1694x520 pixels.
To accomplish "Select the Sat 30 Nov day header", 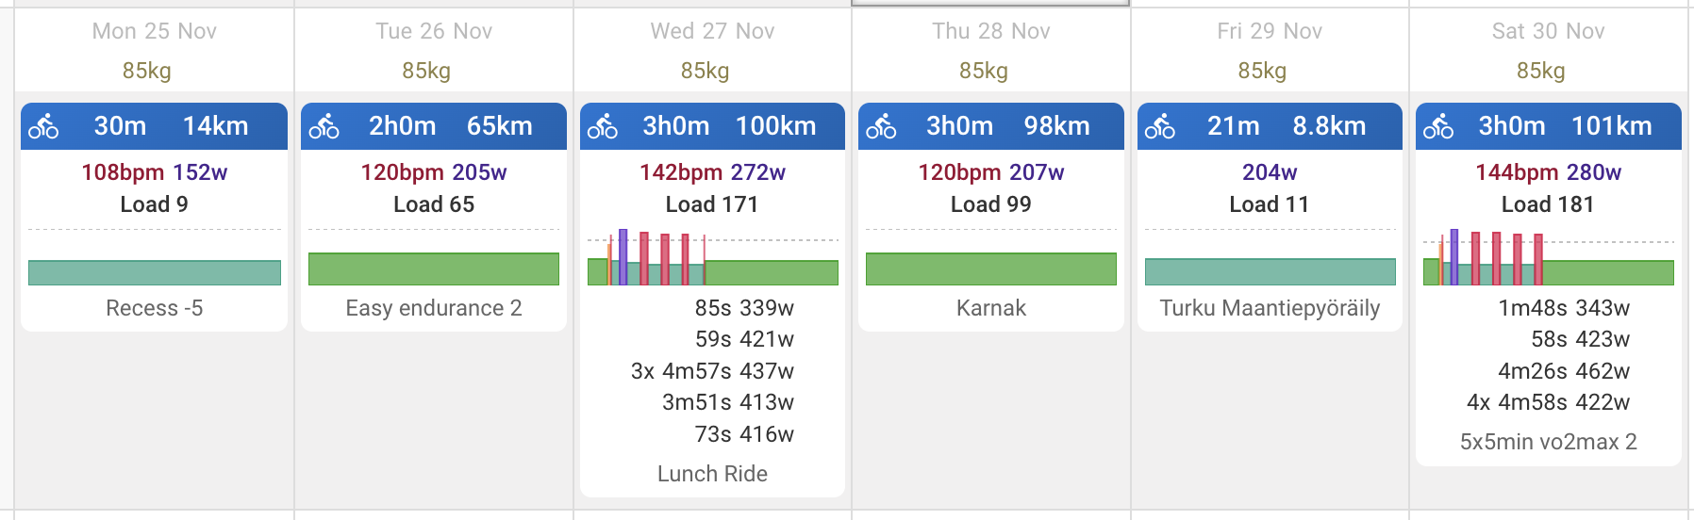I will click(x=1548, y=31).
